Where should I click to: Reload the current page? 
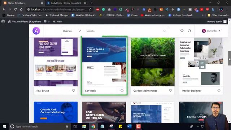tap(16, 9)
